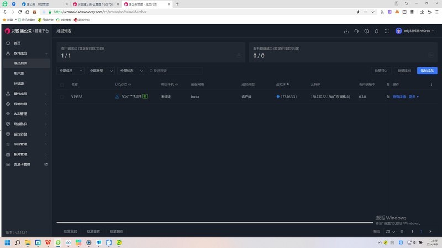Image resolution: width=442 pixels, height=248 pixels.
Task: Click the 批量重置 button at bottom
Action: pos(93,231)
